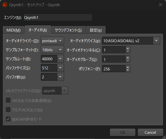Decrease オーディオグループ with down arrow
The height and width of the screenshot is (139, 166).
point(128,61)
